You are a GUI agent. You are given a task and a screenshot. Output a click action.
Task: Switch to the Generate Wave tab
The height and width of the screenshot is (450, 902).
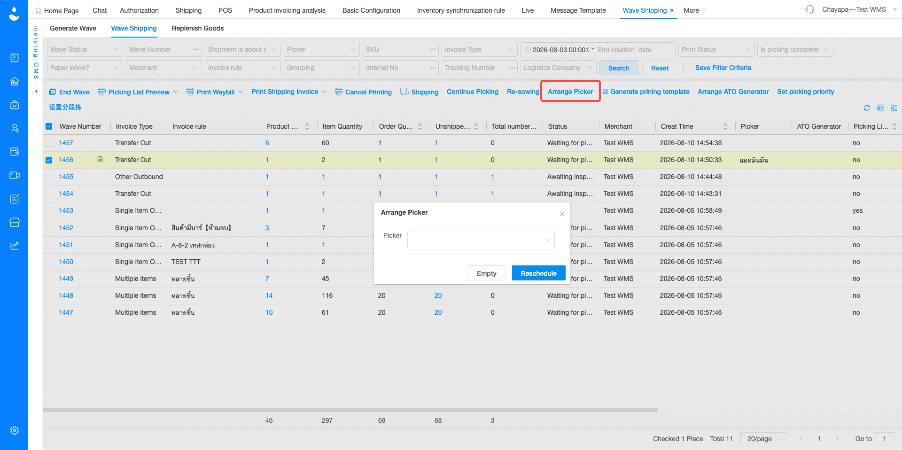73,28
